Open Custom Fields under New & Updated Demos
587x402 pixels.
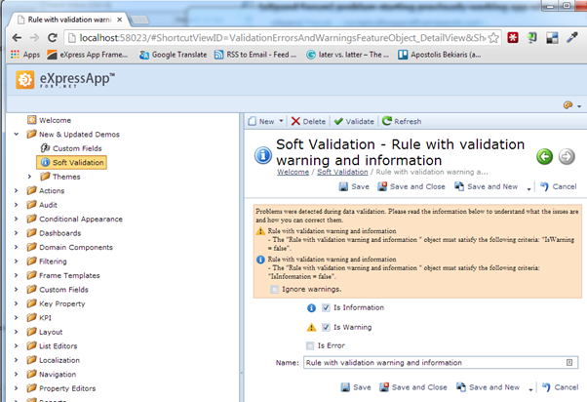tap(77, 148)
